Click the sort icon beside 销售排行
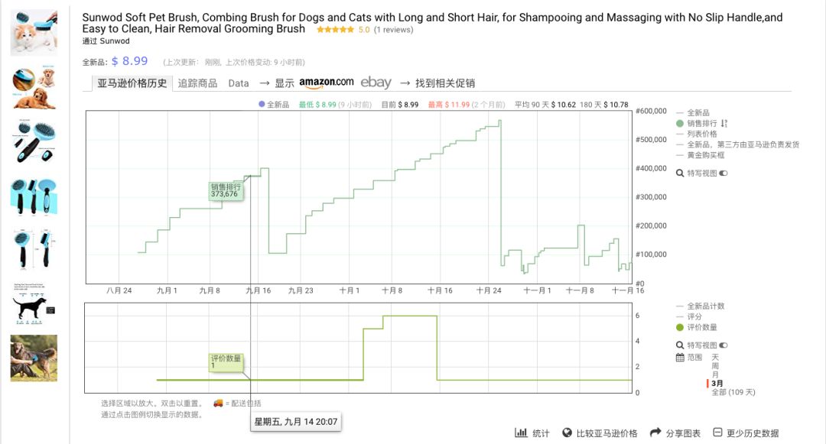 click(x=724, y=124)
